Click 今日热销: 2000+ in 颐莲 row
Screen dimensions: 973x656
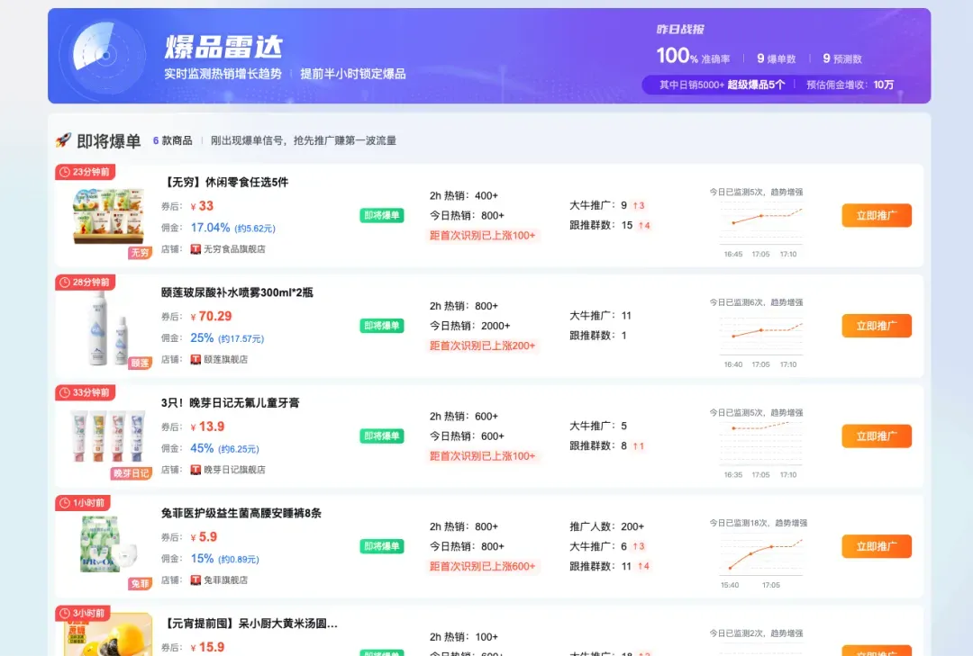[x=469, y=326]
